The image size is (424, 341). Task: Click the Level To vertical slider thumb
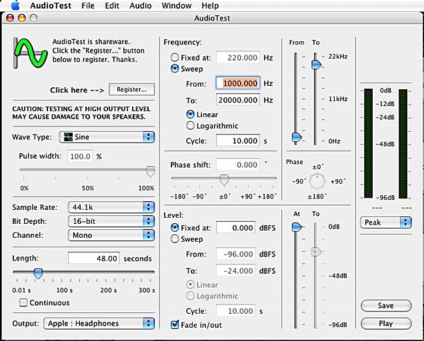click(x=316, y=252)
